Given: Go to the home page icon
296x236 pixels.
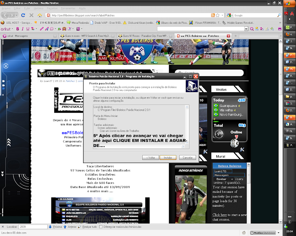Looking at the screenshot, I should coord(39,15).
